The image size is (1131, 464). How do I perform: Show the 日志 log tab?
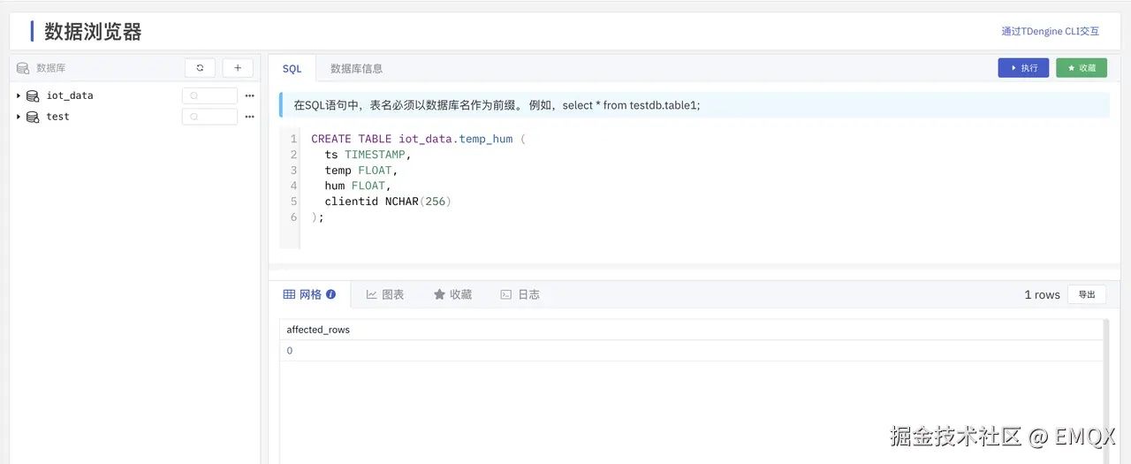pos(520,294)
